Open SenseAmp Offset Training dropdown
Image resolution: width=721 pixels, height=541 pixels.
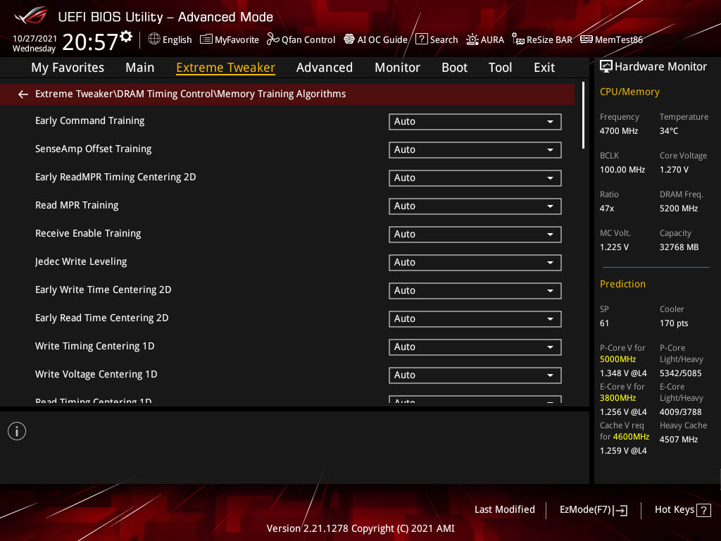[475, 149]
